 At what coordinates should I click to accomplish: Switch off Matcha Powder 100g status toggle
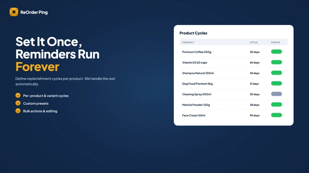click(276, 105)
